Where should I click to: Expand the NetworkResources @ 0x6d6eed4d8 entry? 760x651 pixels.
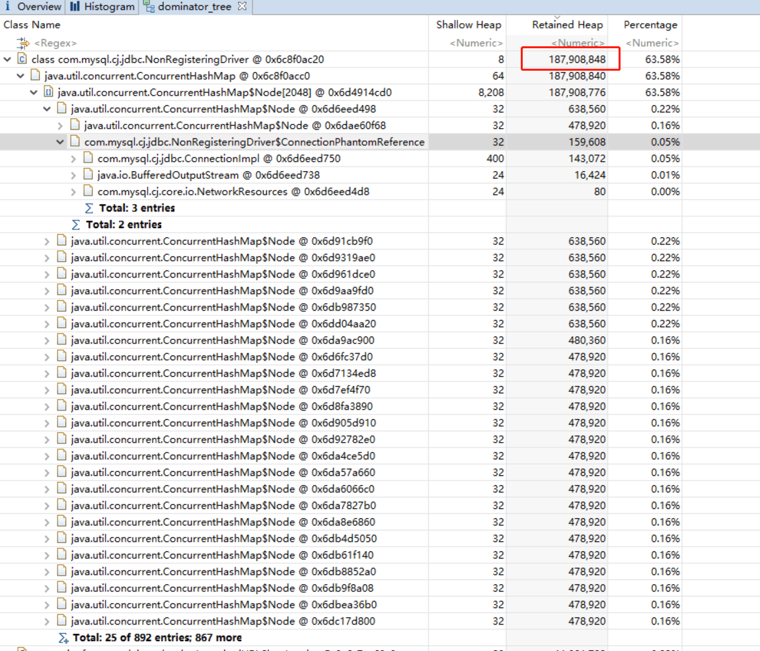click(x=73, y=192)
